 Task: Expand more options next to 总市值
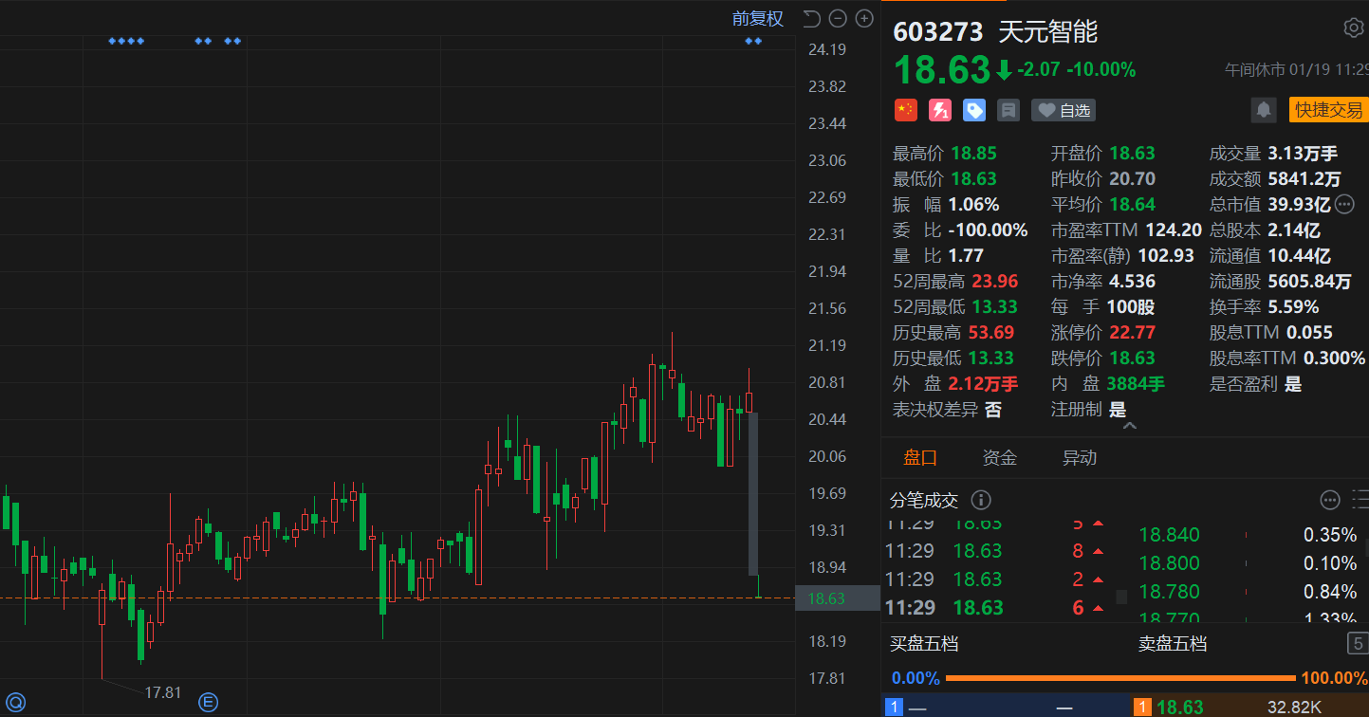(1345, 204)
